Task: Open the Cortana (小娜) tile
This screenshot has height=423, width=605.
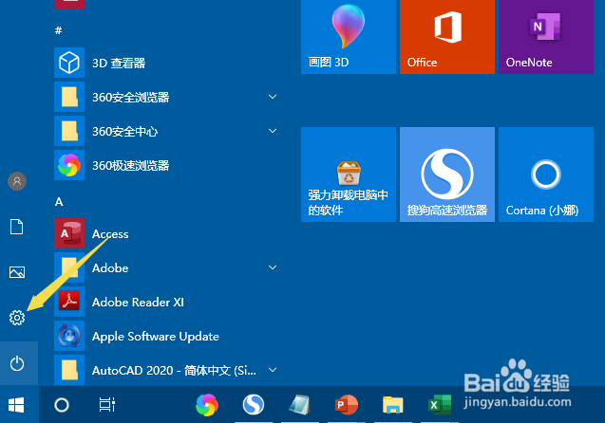Action: click(546, 175)
